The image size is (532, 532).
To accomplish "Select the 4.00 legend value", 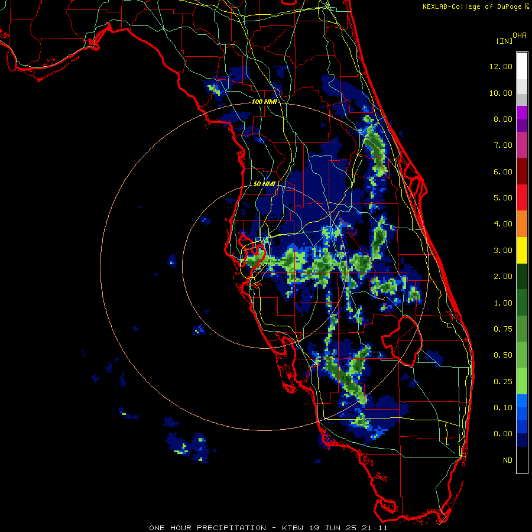I will click(503, 224).
